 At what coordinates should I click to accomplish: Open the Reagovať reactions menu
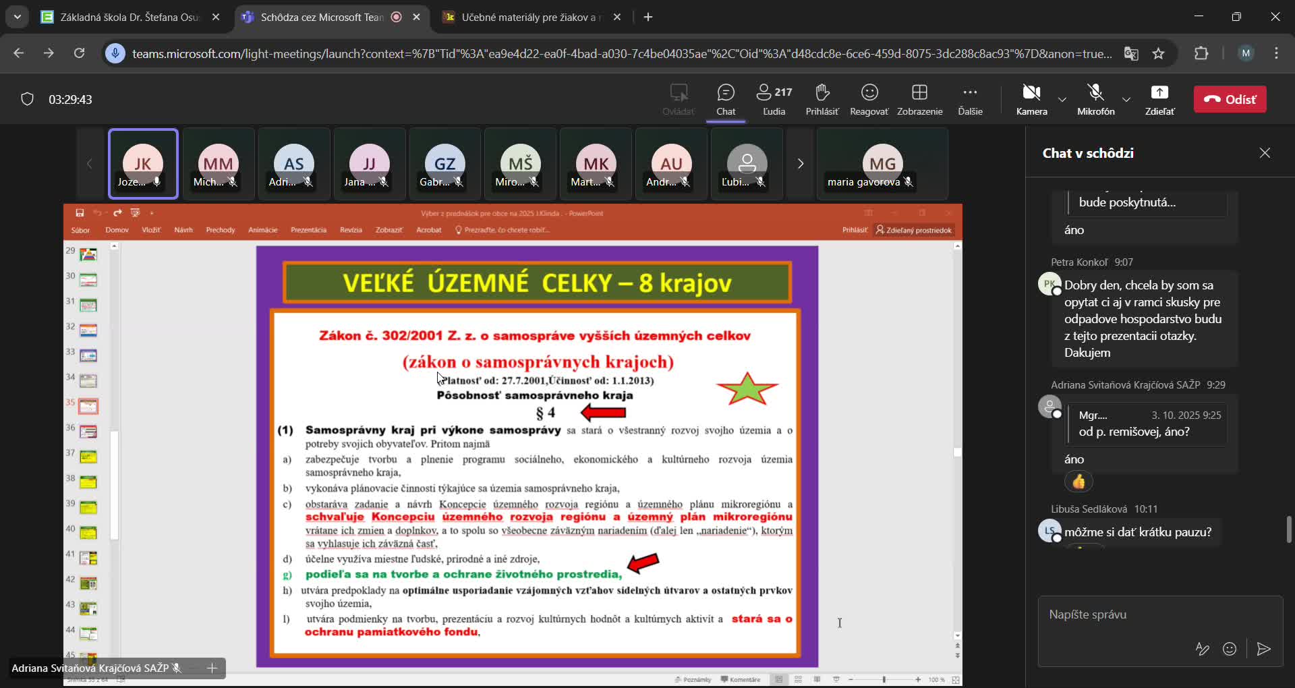pyautogui.click(x=869, y=99)
